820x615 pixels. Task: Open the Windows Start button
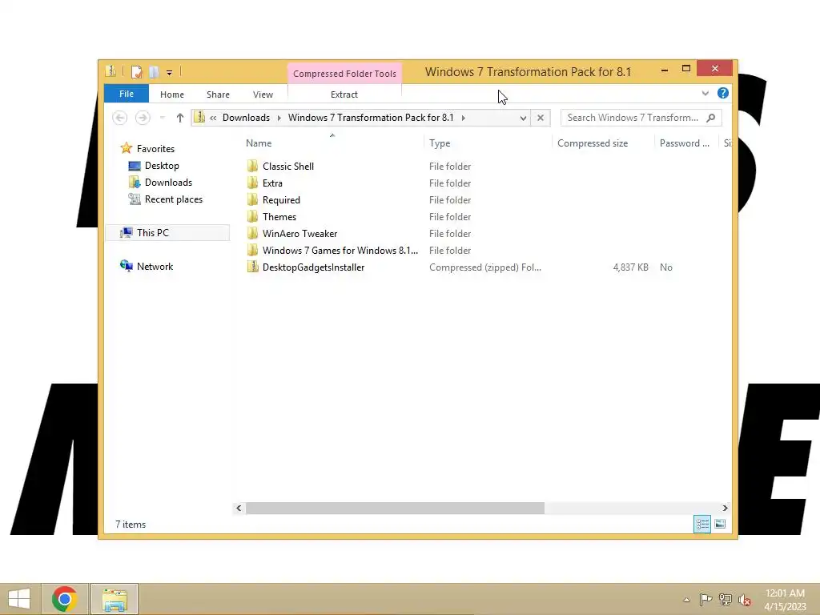pyautogui.click(x=19, y=599)
